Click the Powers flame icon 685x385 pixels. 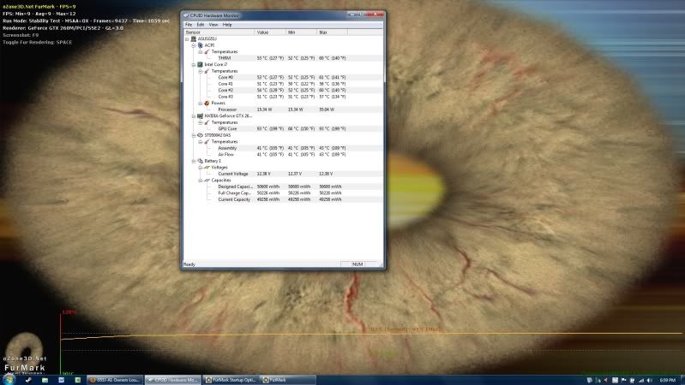click(207, 104)
